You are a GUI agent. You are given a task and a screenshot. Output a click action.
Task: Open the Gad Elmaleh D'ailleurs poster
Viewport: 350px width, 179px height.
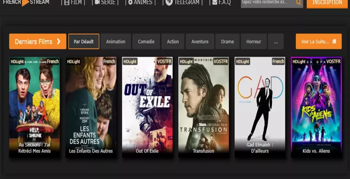[x=260, y=107]
